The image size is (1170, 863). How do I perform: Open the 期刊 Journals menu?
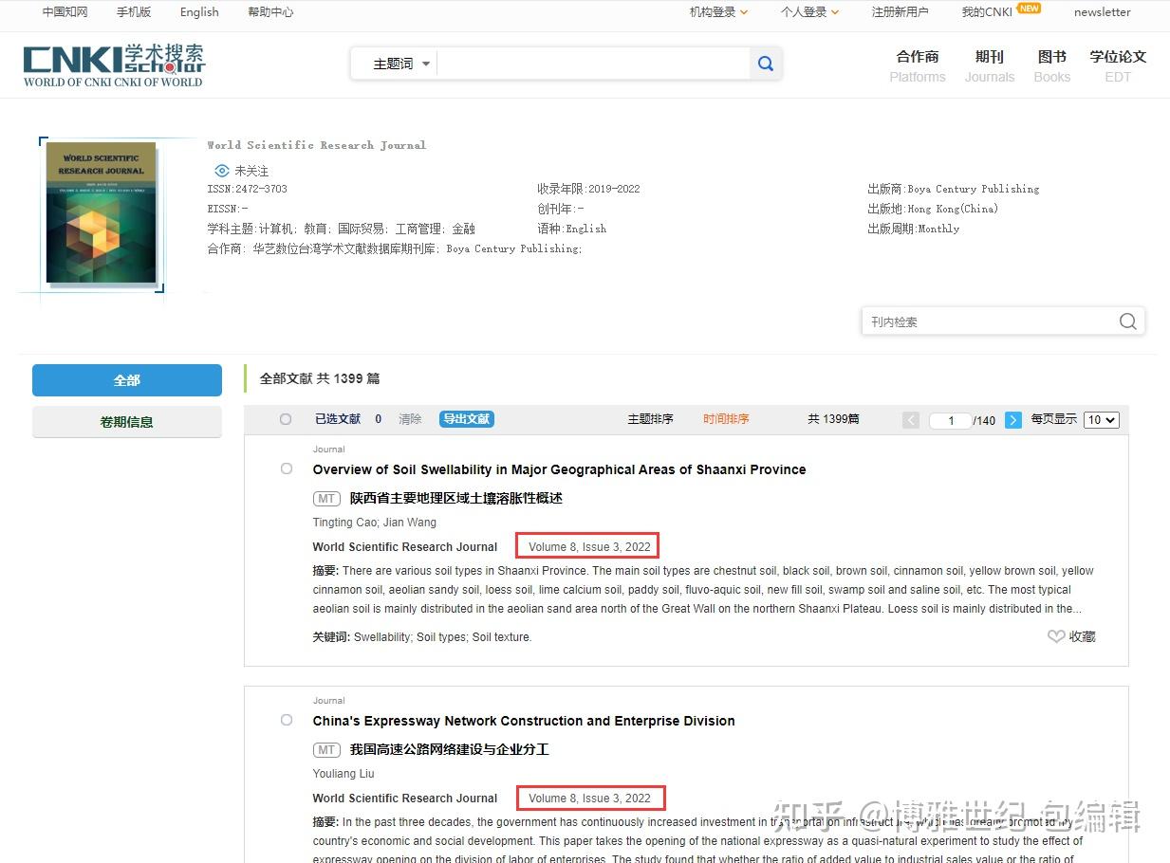point(990,65)
